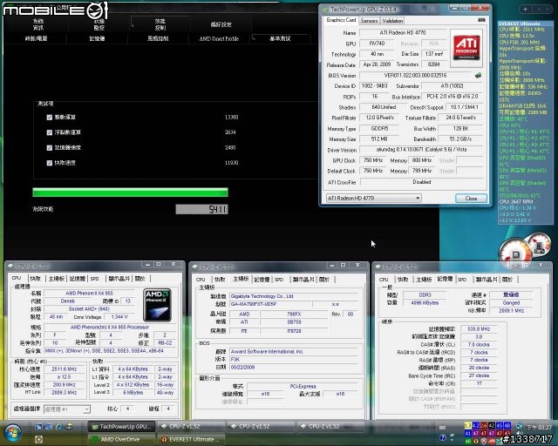This screenshot has height=446, width=558.
Task: Click the GPU-Z screenshot camera icon
Action: click(481, 20)
